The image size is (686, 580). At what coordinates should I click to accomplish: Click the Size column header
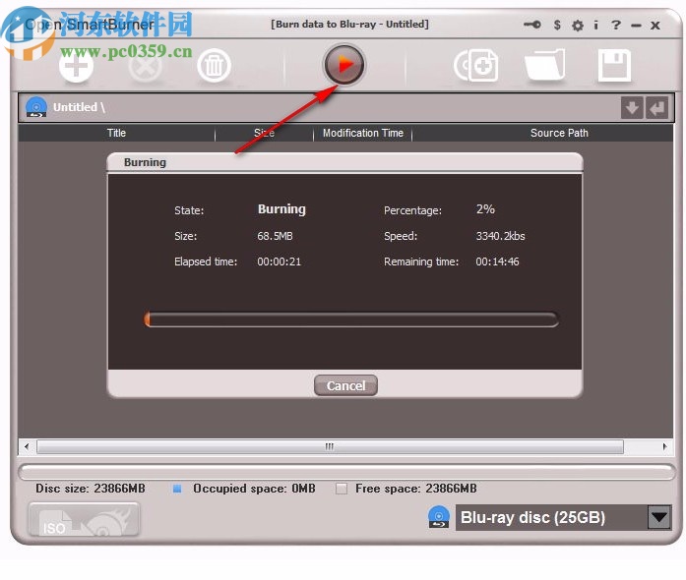pos(264,133)
